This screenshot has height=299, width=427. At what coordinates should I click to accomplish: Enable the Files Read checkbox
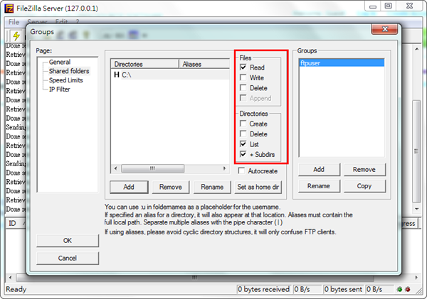[x=243, y=67]
